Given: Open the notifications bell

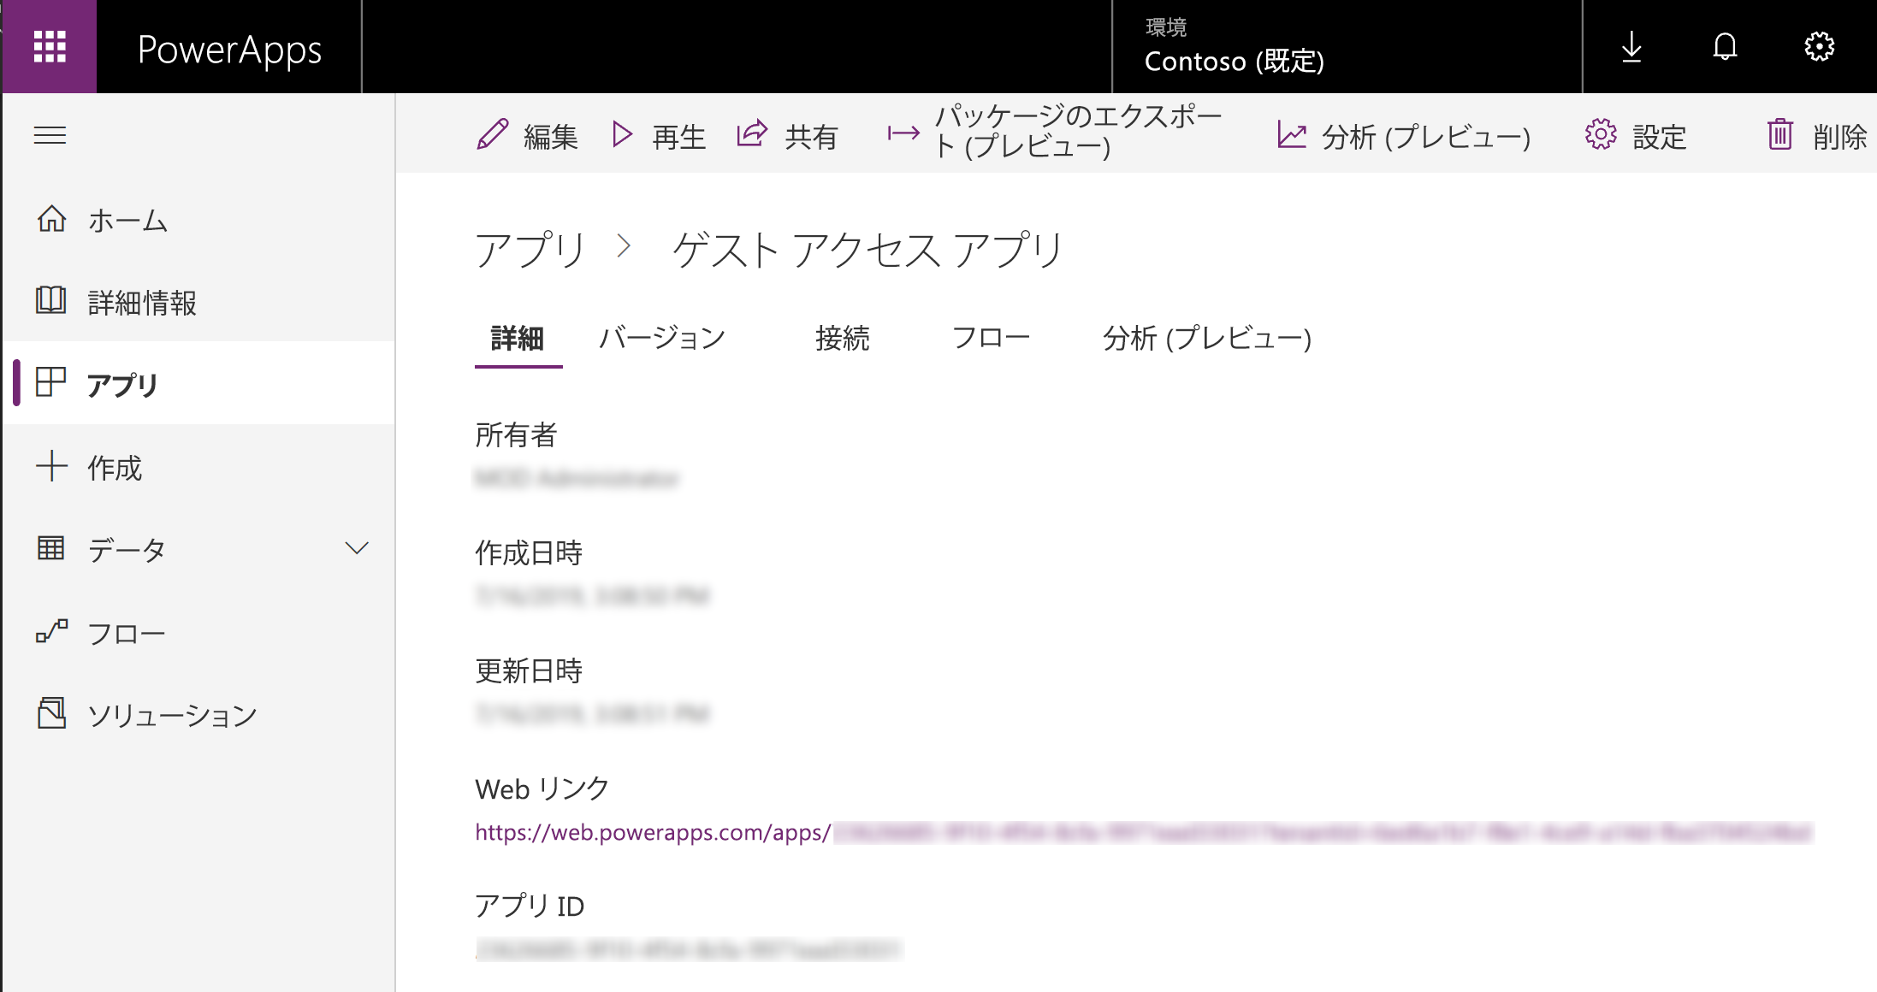Looking at the screenshot, I should (x=1725, y=47).
